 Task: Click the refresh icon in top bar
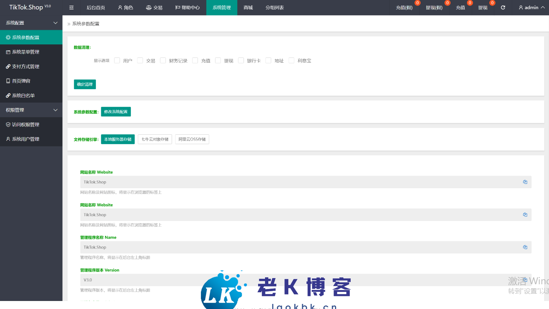pos(503,8)
